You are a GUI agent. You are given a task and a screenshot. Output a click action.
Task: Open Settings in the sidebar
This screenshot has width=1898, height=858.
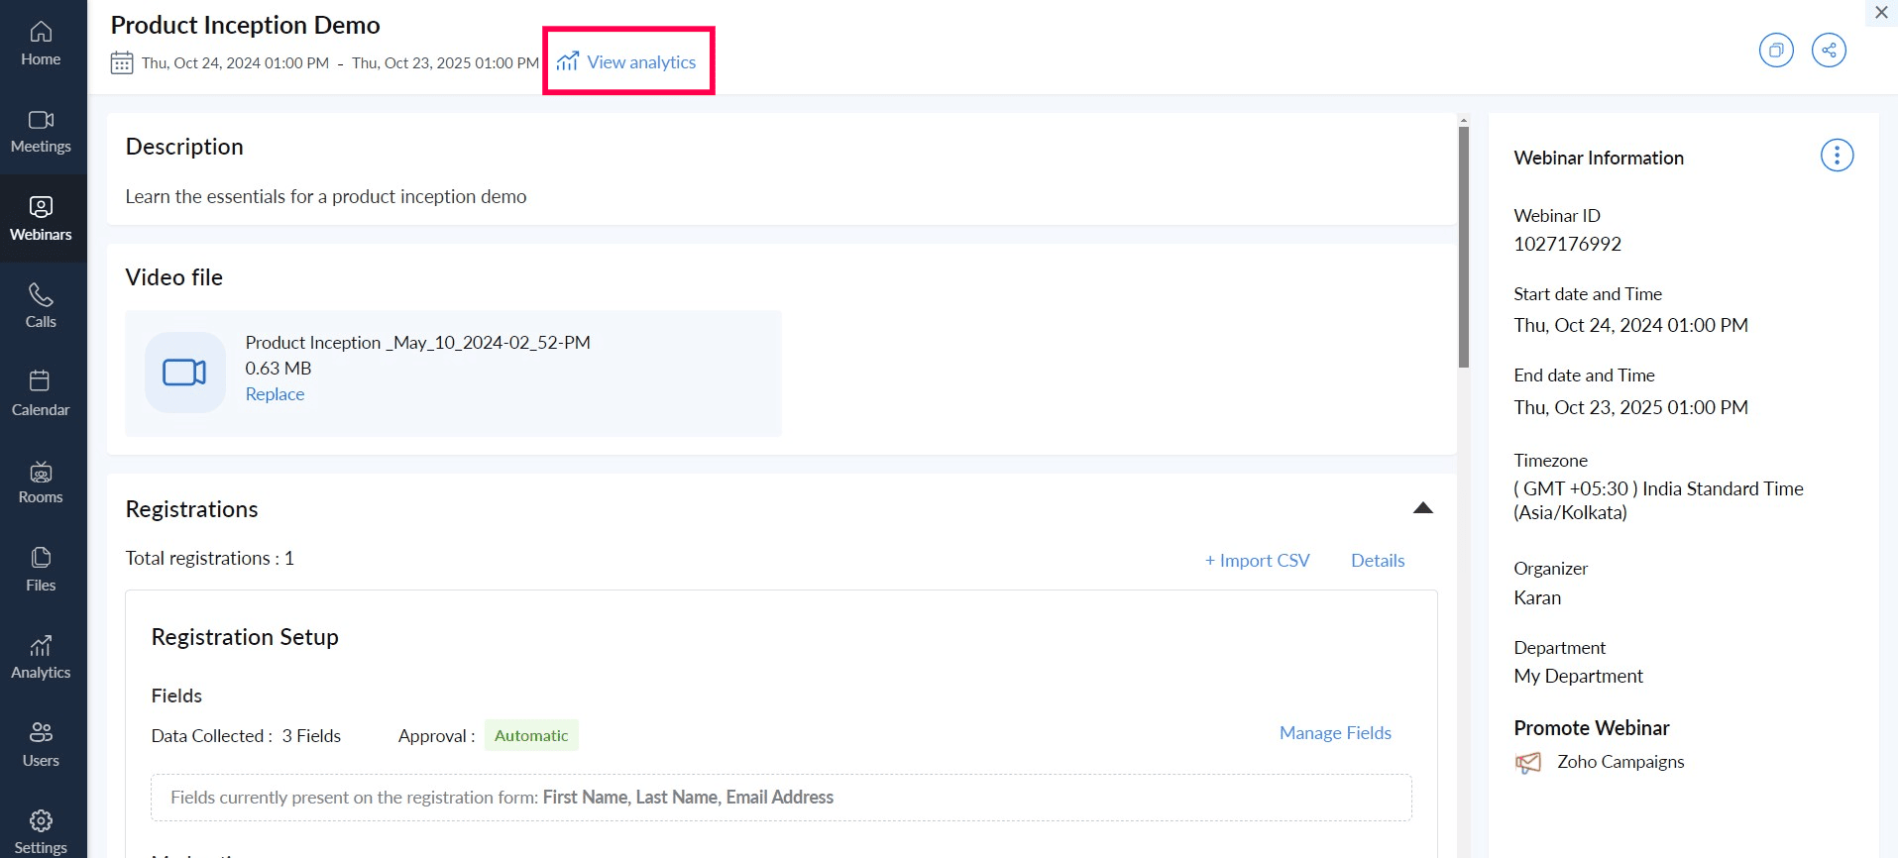pos(41,832)
